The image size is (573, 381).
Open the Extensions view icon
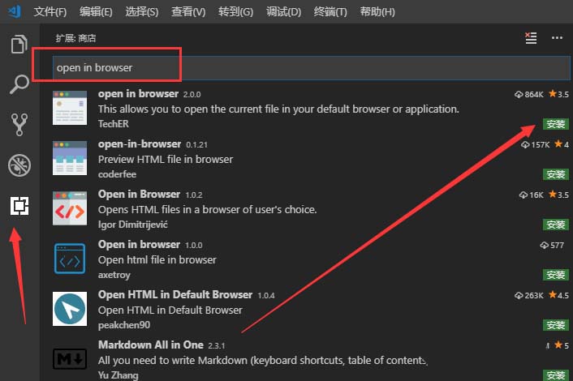pyautogui.click(x=19, y=205)
